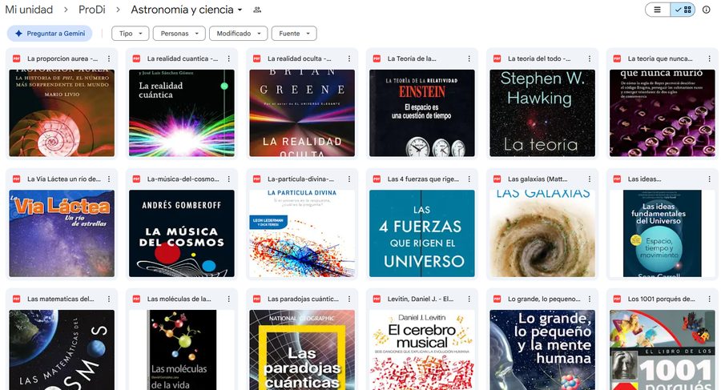Open more options for La teoria que nunca...
The height and width of the screenshot is (390, 721).
click(x=710, y=59)
